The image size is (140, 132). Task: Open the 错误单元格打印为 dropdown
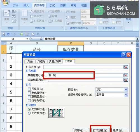[x=112, y=95]
